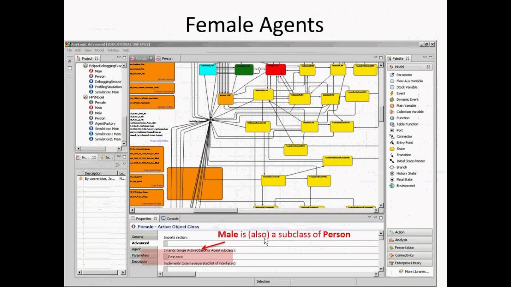The height and width of the screenshot is (287, 511).
Task: Select the Parameter palette element
Action: pyautogui.click(x=404, y=75)
